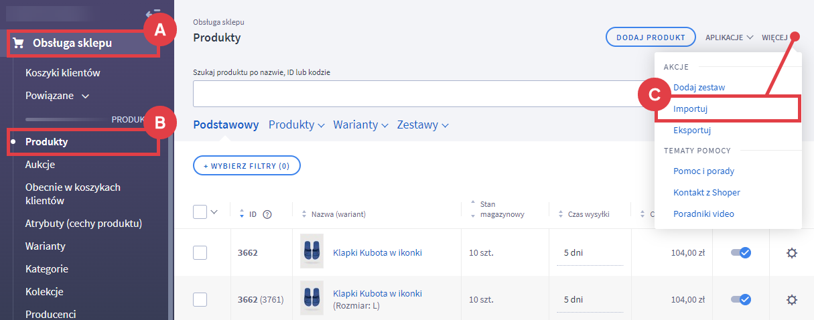Choose Importuj from the Więcej menu
The image size is (814, 320).
[691, 108]
